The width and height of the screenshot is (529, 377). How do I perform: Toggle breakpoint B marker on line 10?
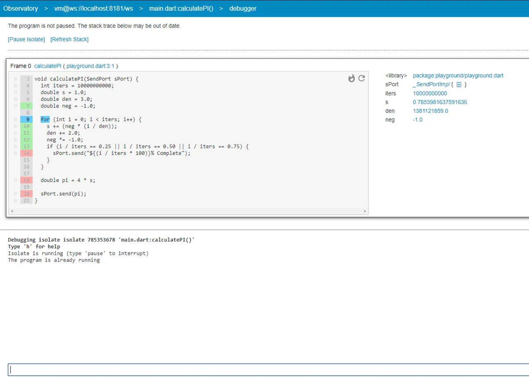[15, 126]
